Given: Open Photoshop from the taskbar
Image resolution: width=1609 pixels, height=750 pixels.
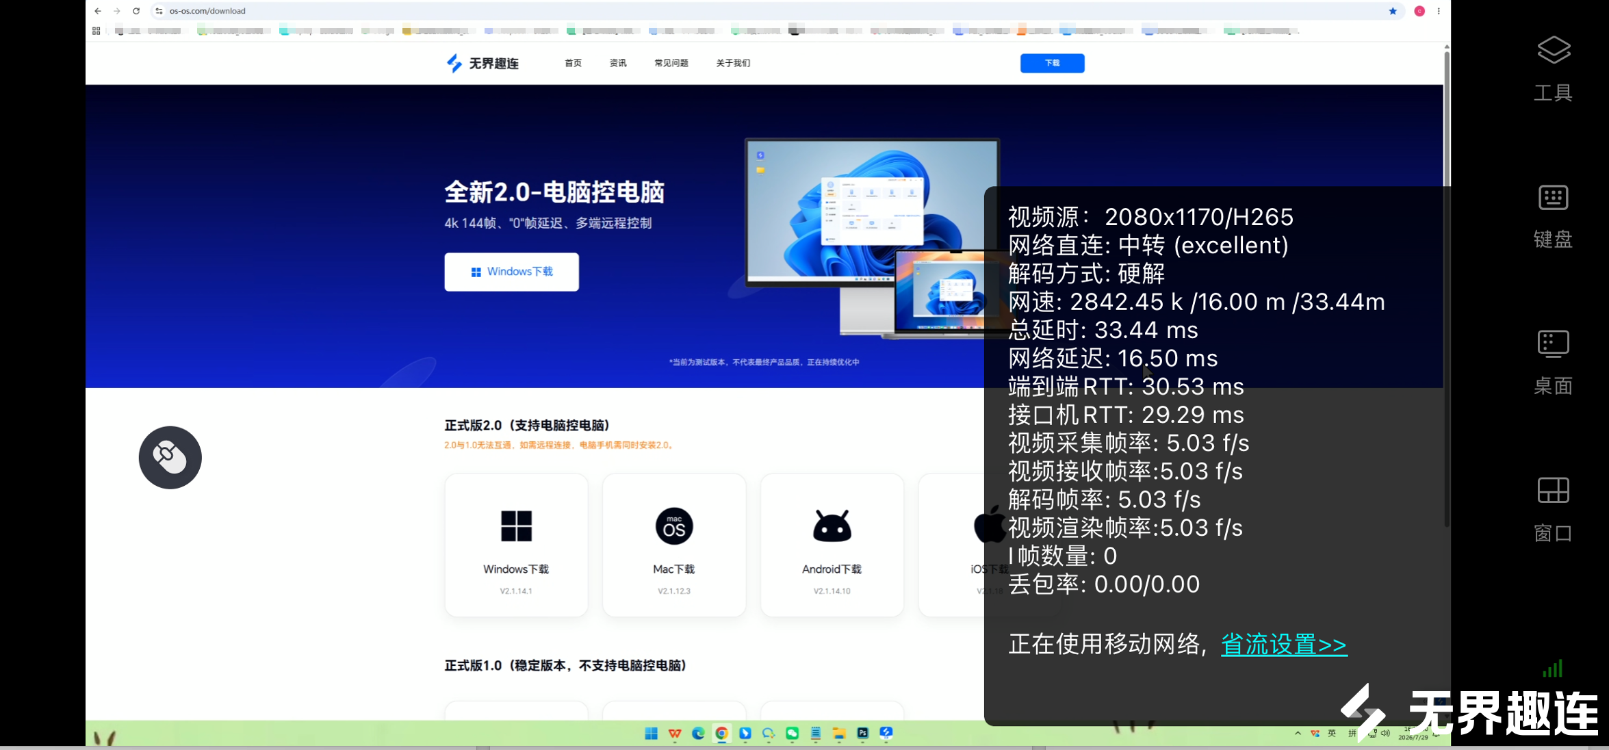Looking at the screenshot, I should tap(863, 734).
